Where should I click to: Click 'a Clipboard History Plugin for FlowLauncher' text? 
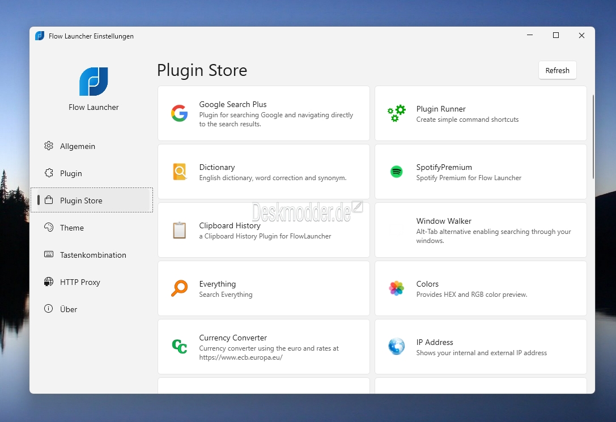(265, 236)
